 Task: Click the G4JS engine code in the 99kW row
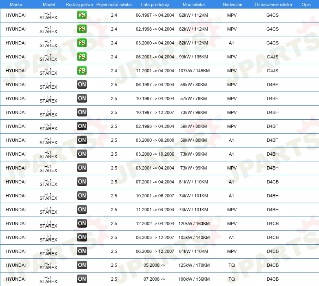pyautogui.click(x=272, y=57)
